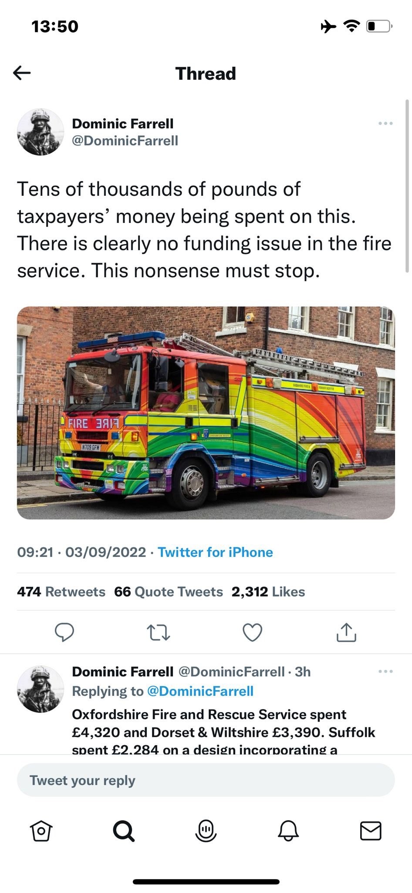Open the reply speech bubble icon

(x=64, y=632)
